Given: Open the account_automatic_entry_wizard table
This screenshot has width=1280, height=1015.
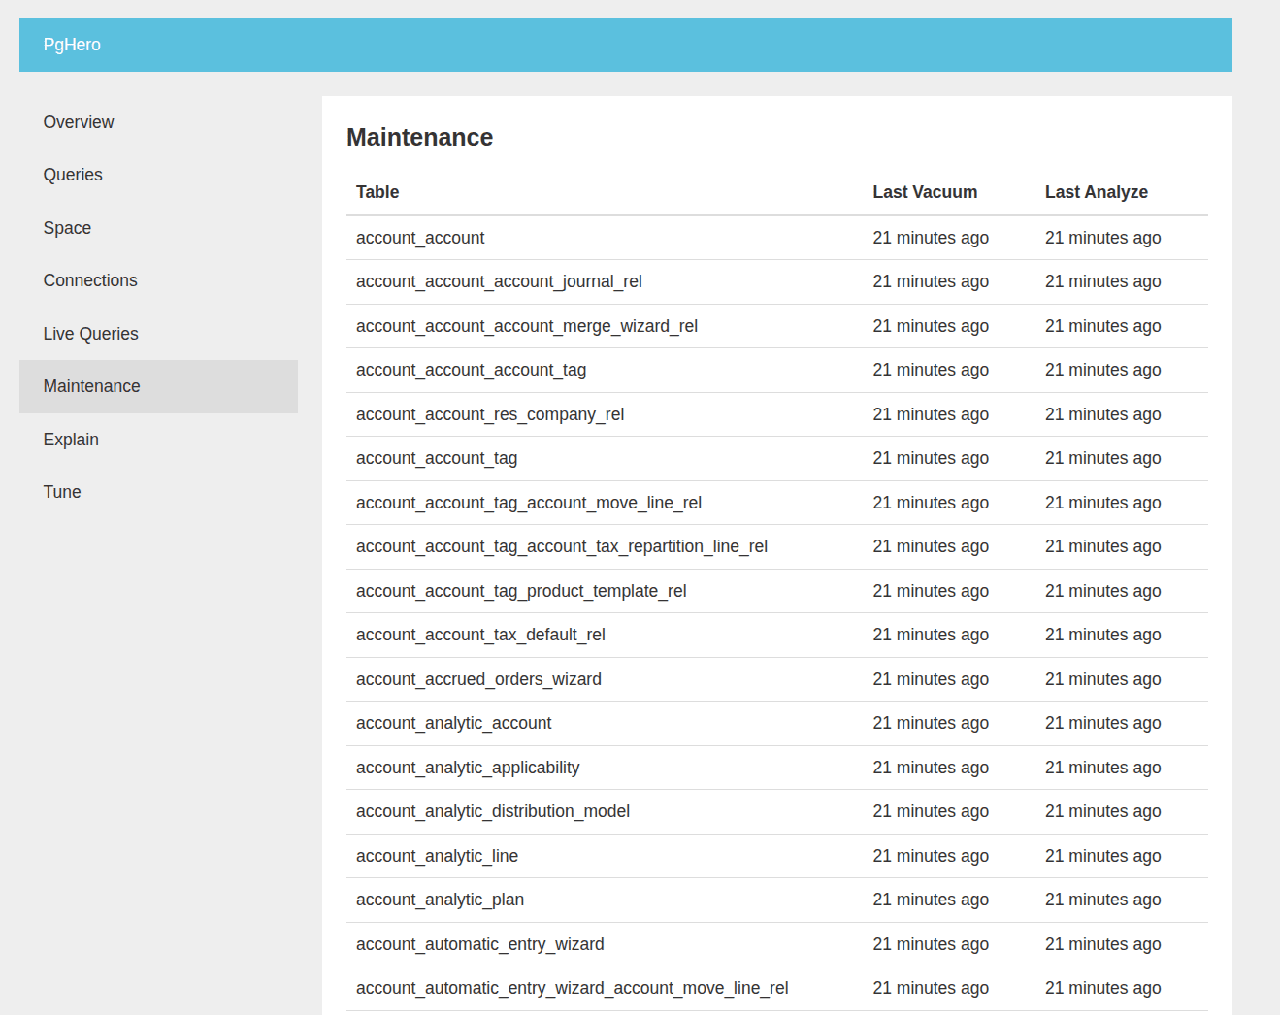Looking at the screenshot, I should pyautogui.click(x=479, y=944).
